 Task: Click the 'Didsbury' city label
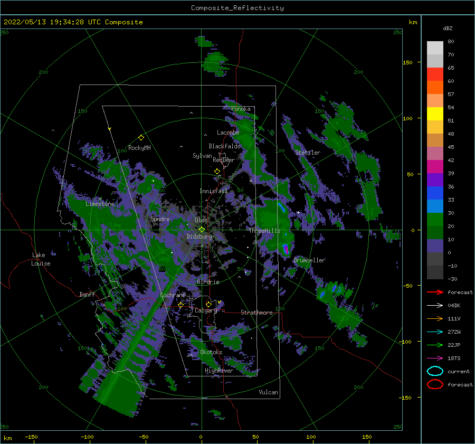pos(199,237)
